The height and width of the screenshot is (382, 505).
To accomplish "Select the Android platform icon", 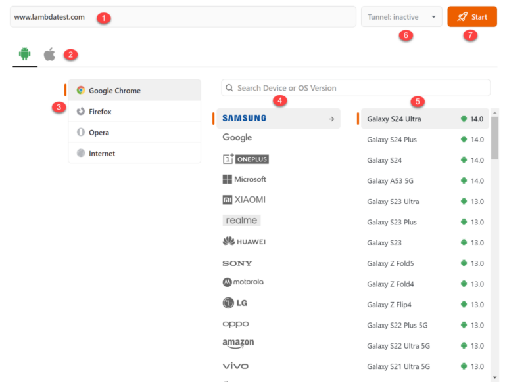I will pos(25,54).
